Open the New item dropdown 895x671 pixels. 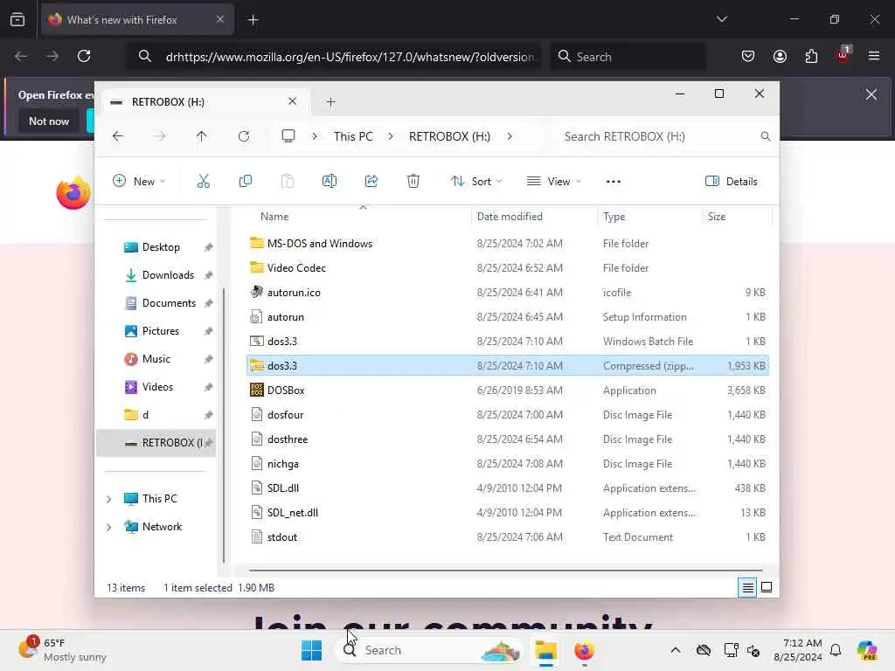[139, 182]
